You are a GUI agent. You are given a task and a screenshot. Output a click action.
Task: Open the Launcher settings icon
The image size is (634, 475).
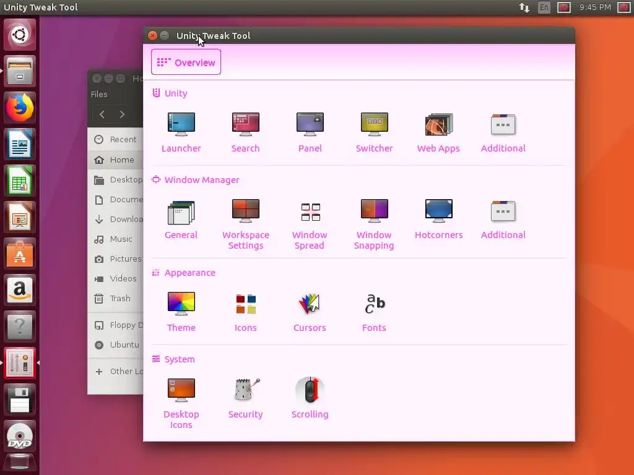click(181, 132)
